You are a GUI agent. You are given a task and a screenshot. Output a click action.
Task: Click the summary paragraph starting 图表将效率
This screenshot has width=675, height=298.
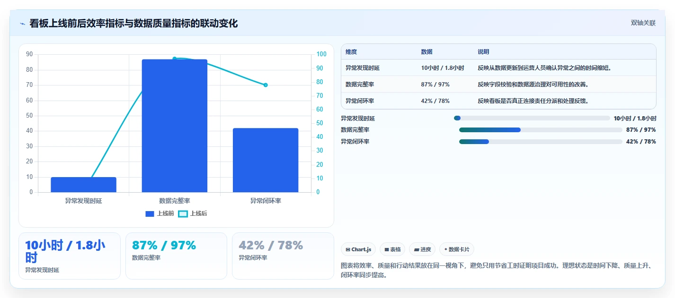497,271
